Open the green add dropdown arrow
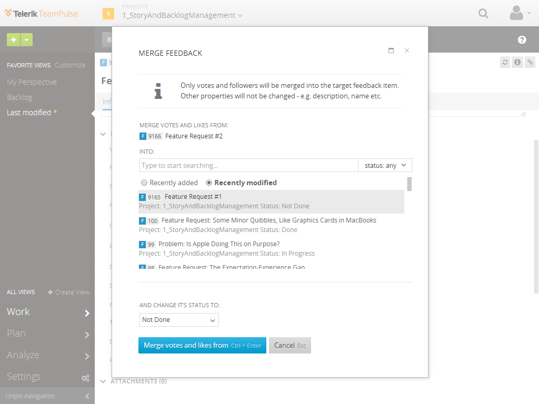539x404 pixels. 26,40
